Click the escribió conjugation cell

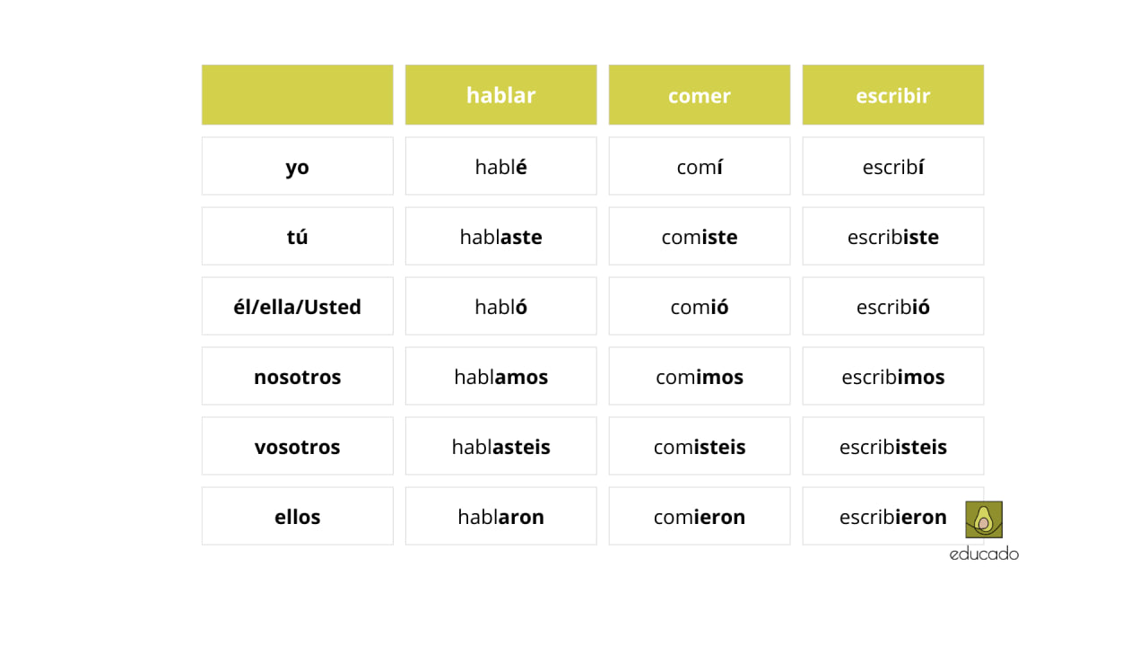coord(892,306)
